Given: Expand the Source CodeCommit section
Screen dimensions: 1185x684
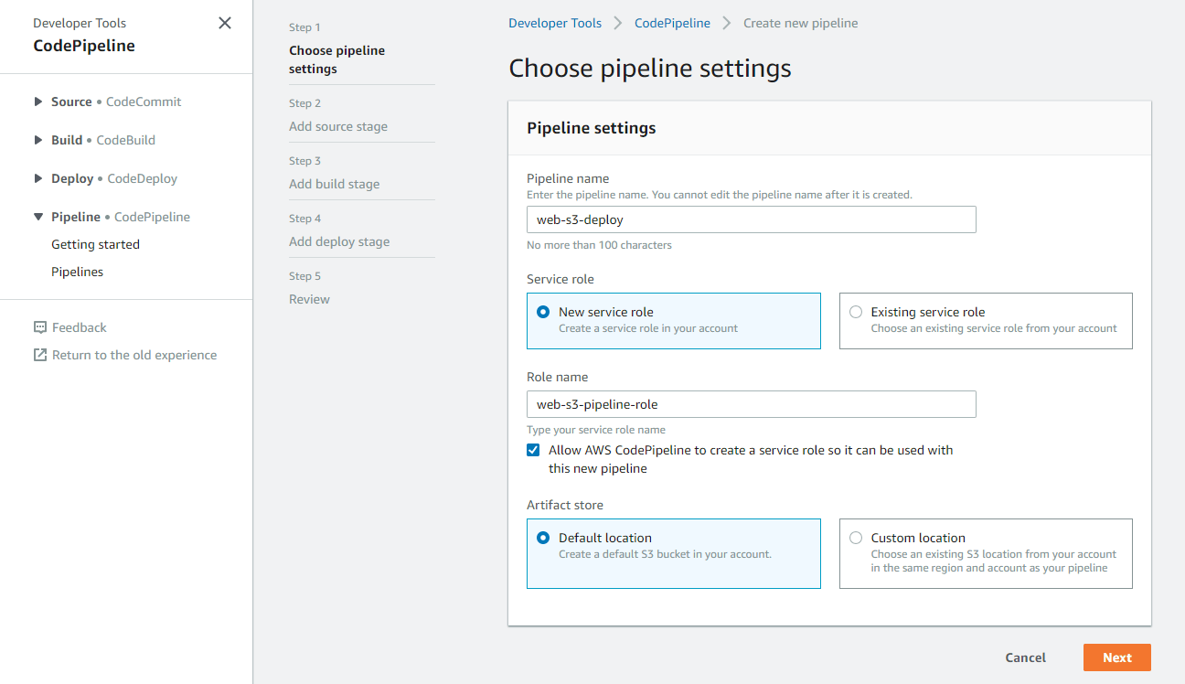Looking at the screenshot, I should (38, 102).
